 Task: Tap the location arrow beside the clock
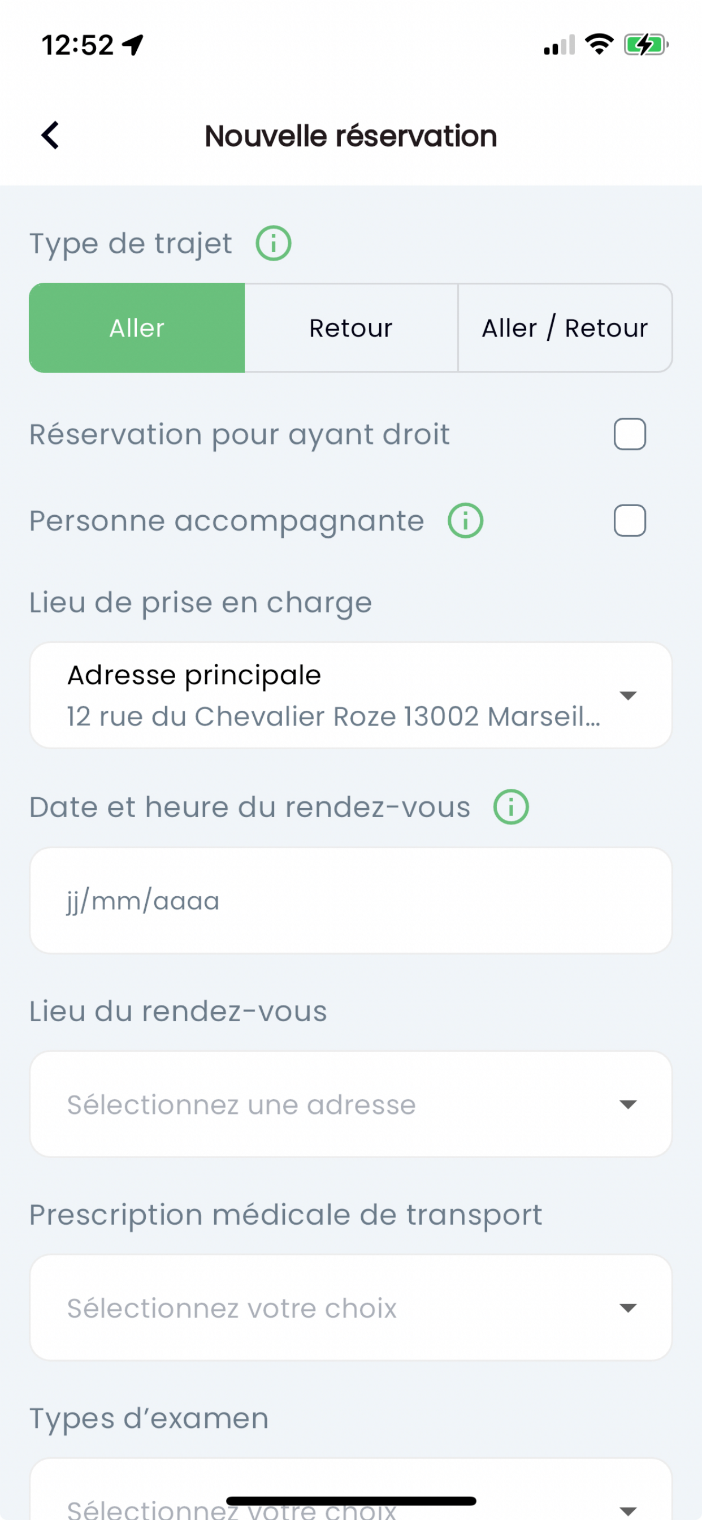click(133, 45)
